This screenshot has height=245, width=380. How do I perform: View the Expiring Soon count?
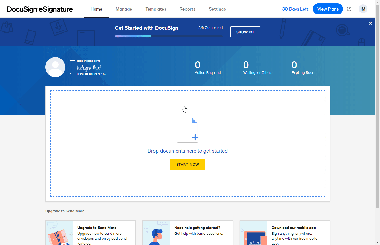[303, 67]
